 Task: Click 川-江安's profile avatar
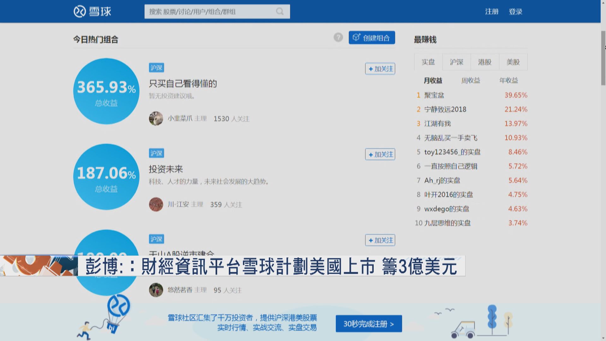click(156, 204)
